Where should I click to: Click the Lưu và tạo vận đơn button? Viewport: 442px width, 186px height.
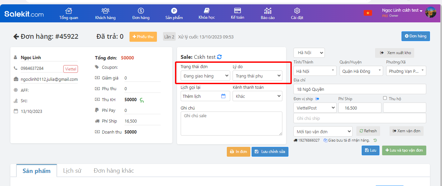[404, 150]
